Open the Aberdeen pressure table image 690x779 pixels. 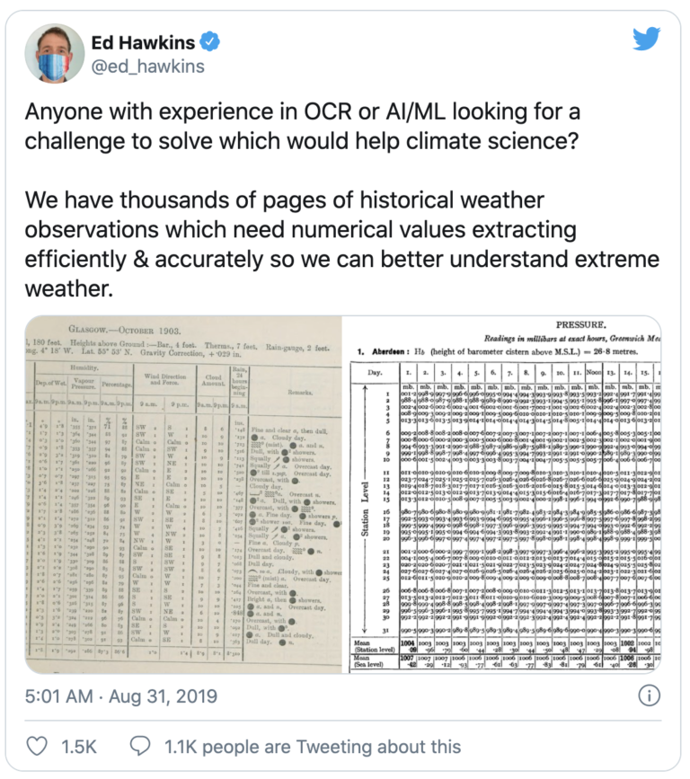click(x=501, y=495)
